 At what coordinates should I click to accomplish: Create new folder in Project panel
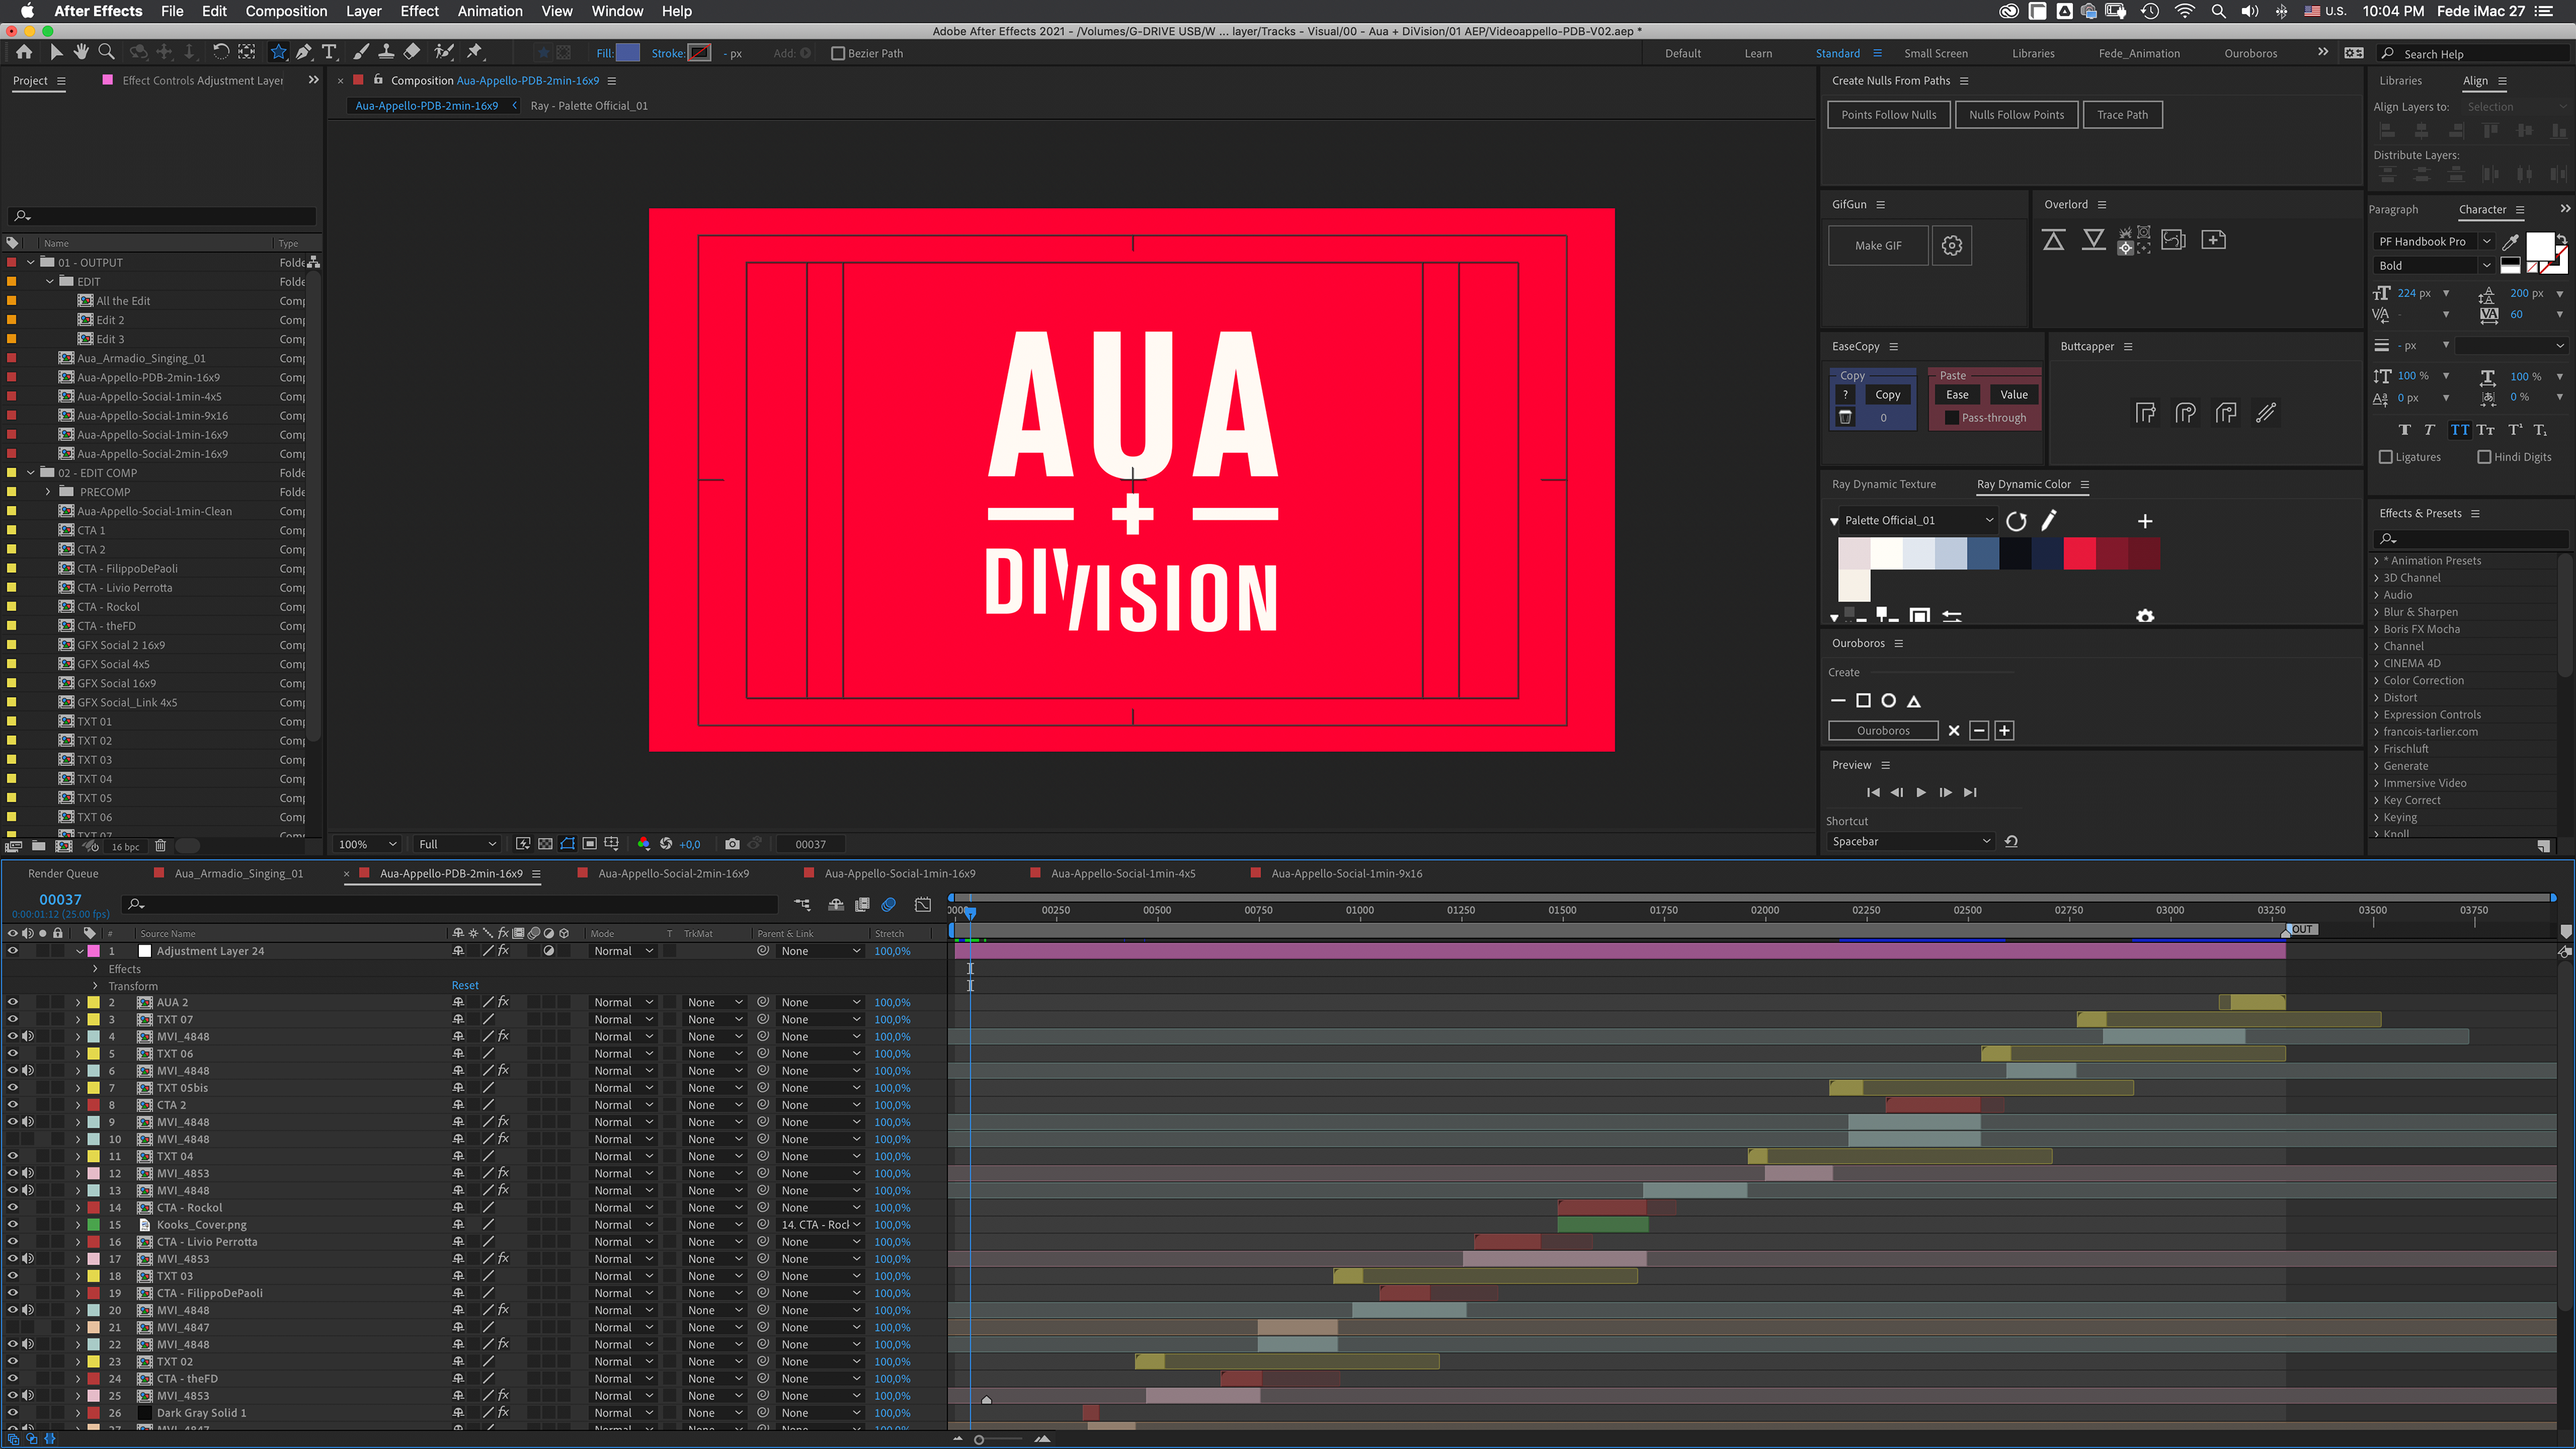pyautogui.click(x=39, y=846)
